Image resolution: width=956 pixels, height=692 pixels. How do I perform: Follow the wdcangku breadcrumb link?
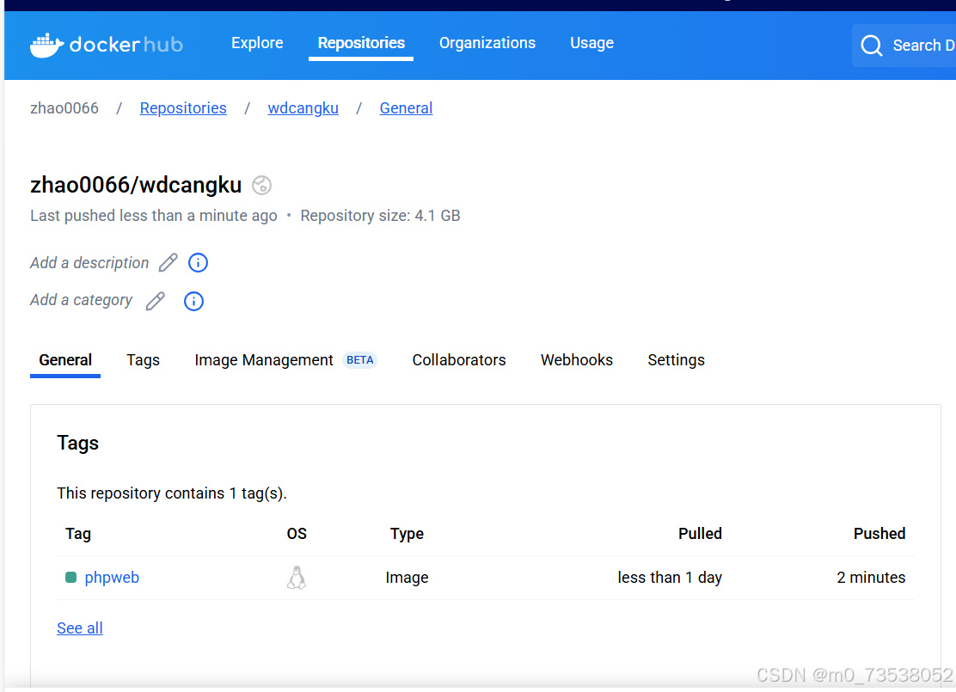click(303, 107)
